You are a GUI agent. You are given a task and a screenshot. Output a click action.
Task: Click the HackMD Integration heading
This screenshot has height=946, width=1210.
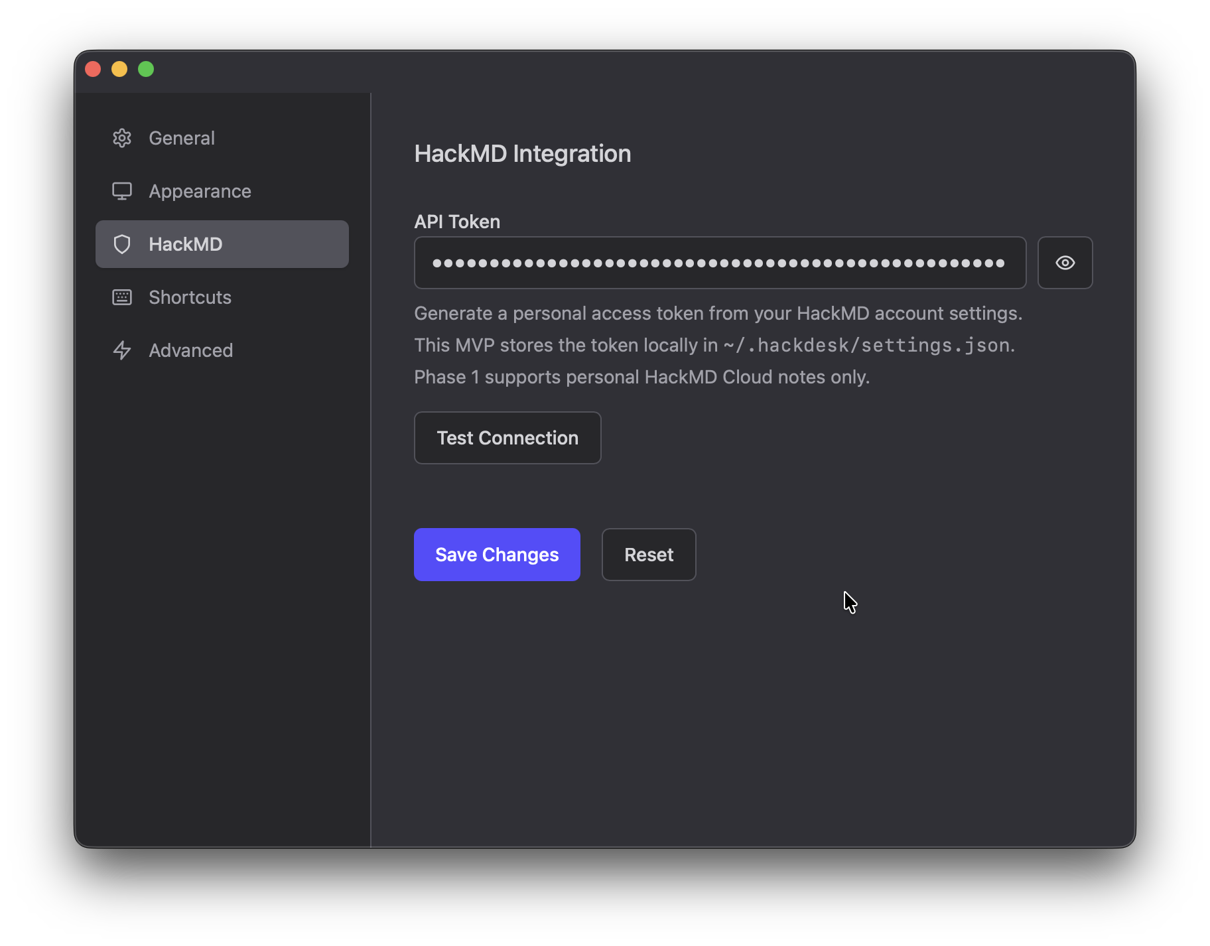523,154
